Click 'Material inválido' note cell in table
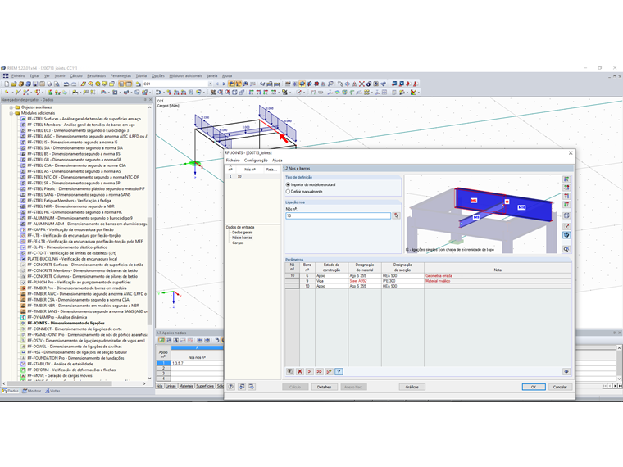Screen dimensions: 623x467 (x=498, y=281)
